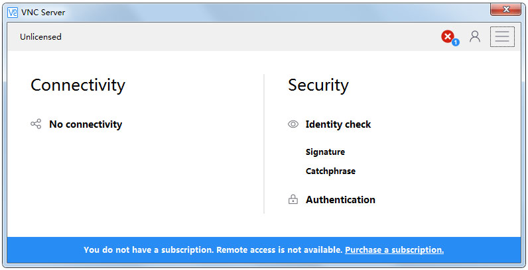Click the VNC Server logo in title bar

pos(13,13)
